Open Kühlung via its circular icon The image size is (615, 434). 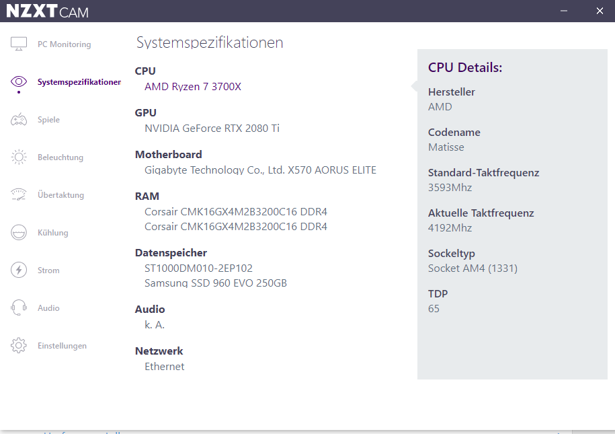point(19,233)
